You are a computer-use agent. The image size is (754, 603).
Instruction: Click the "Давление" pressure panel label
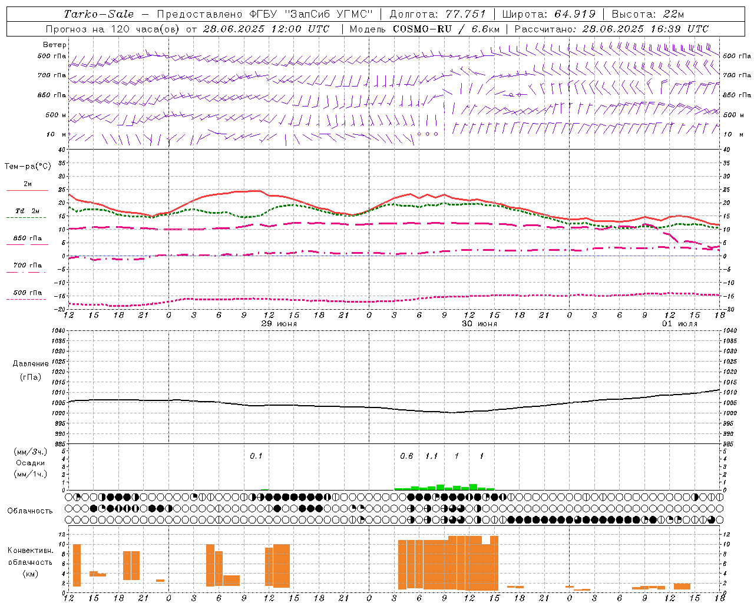pyautogui.click(x=30, y=364)
